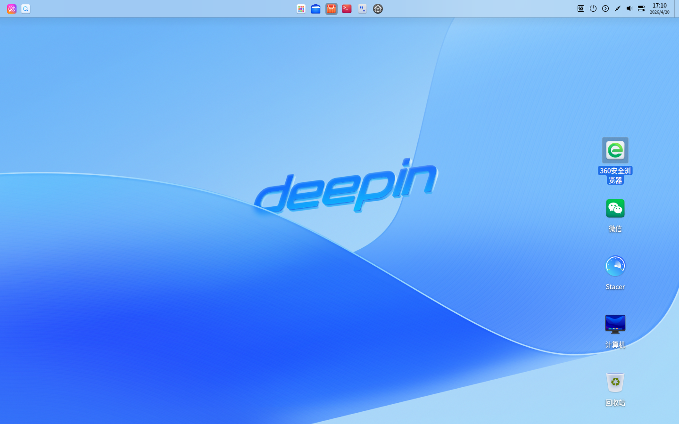
Task: Open the orange App Store bag icon
Action: pyautogui.click(x=331, y=8)
